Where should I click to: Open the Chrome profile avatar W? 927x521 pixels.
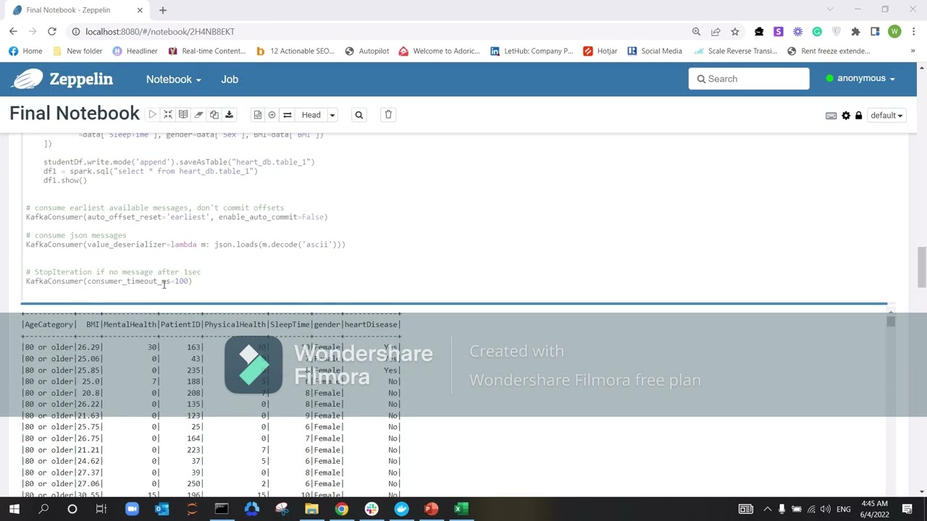click(894, 31)
